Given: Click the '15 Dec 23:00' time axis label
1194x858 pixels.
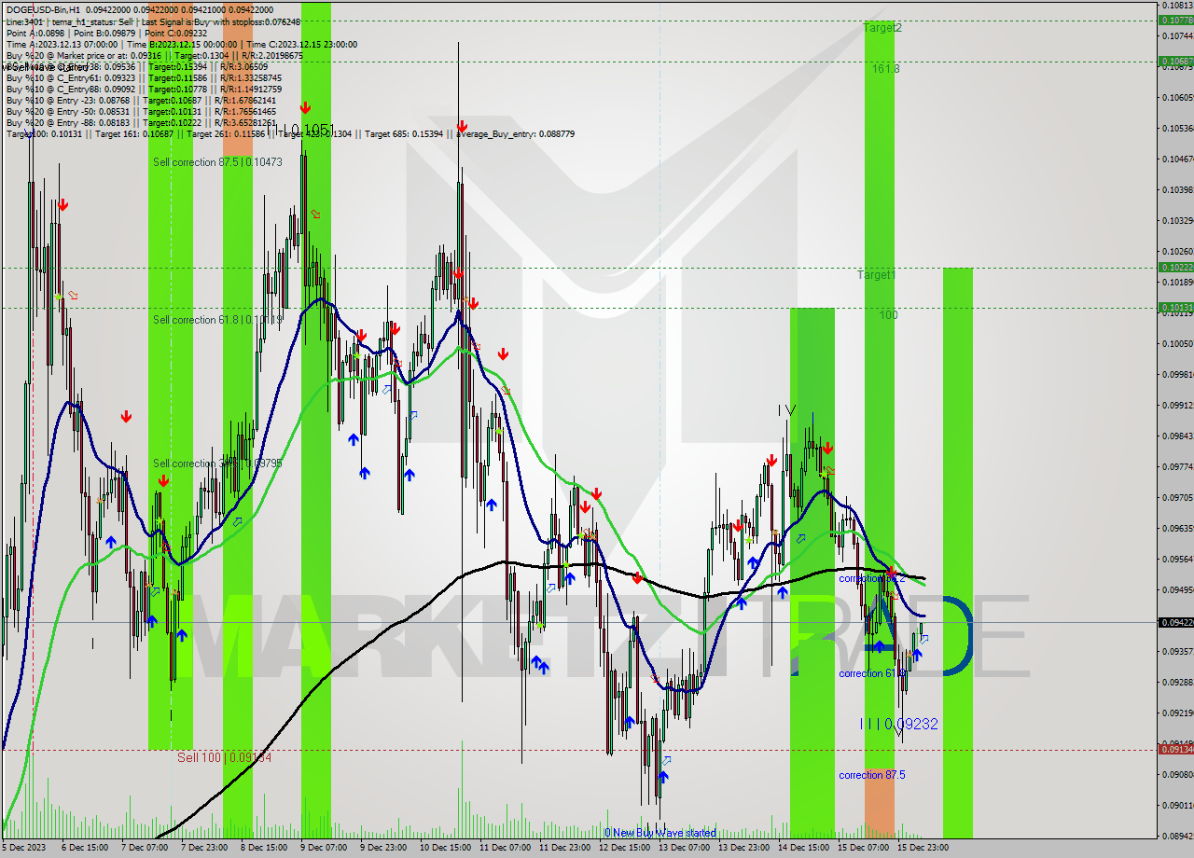Looking at the screenshot, I should point(923,848).
